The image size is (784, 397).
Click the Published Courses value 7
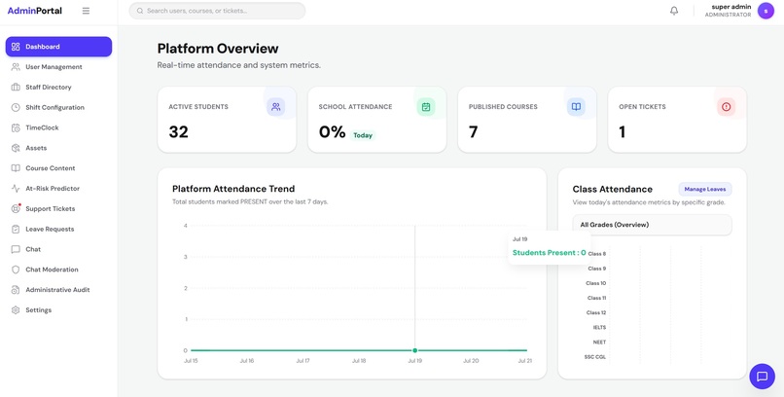(473, 132)
